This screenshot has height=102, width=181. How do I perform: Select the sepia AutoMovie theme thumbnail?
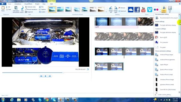pos(101,9)
